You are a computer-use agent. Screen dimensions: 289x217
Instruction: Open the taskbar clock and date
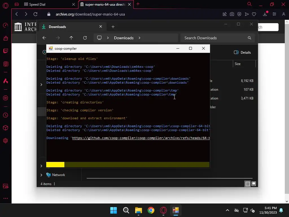268,210
